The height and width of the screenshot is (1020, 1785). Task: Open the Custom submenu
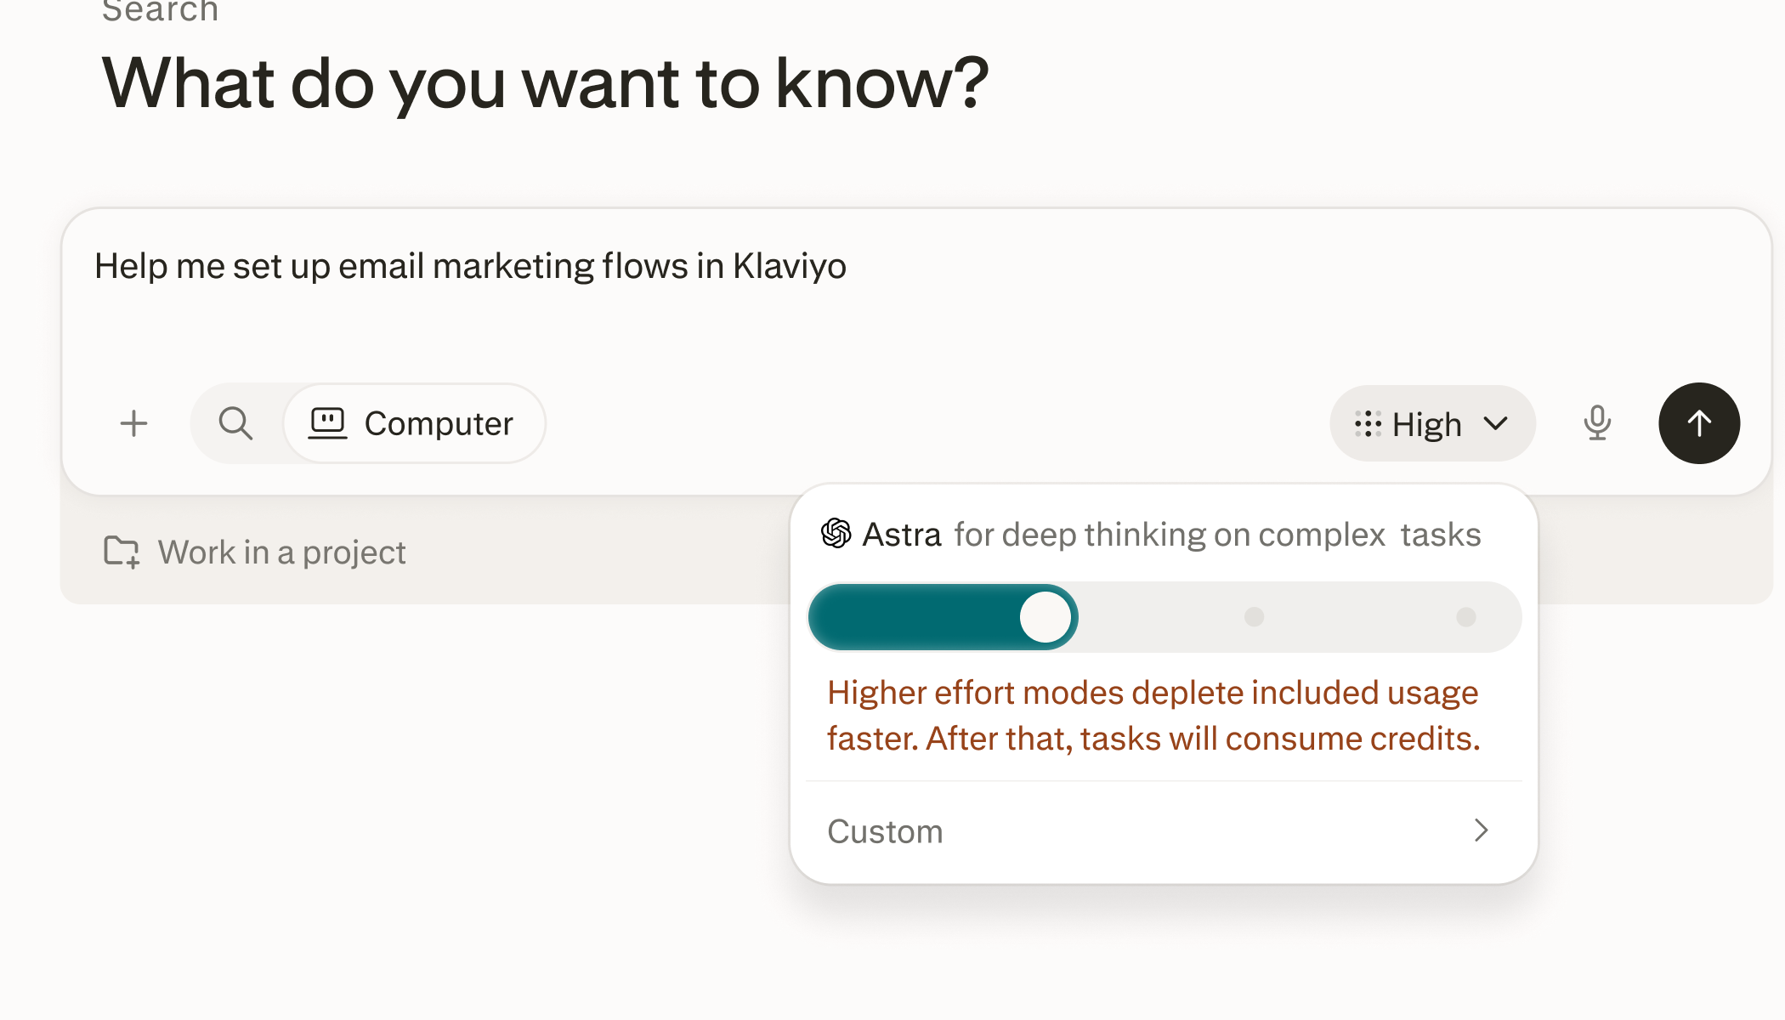(1164, 830)
